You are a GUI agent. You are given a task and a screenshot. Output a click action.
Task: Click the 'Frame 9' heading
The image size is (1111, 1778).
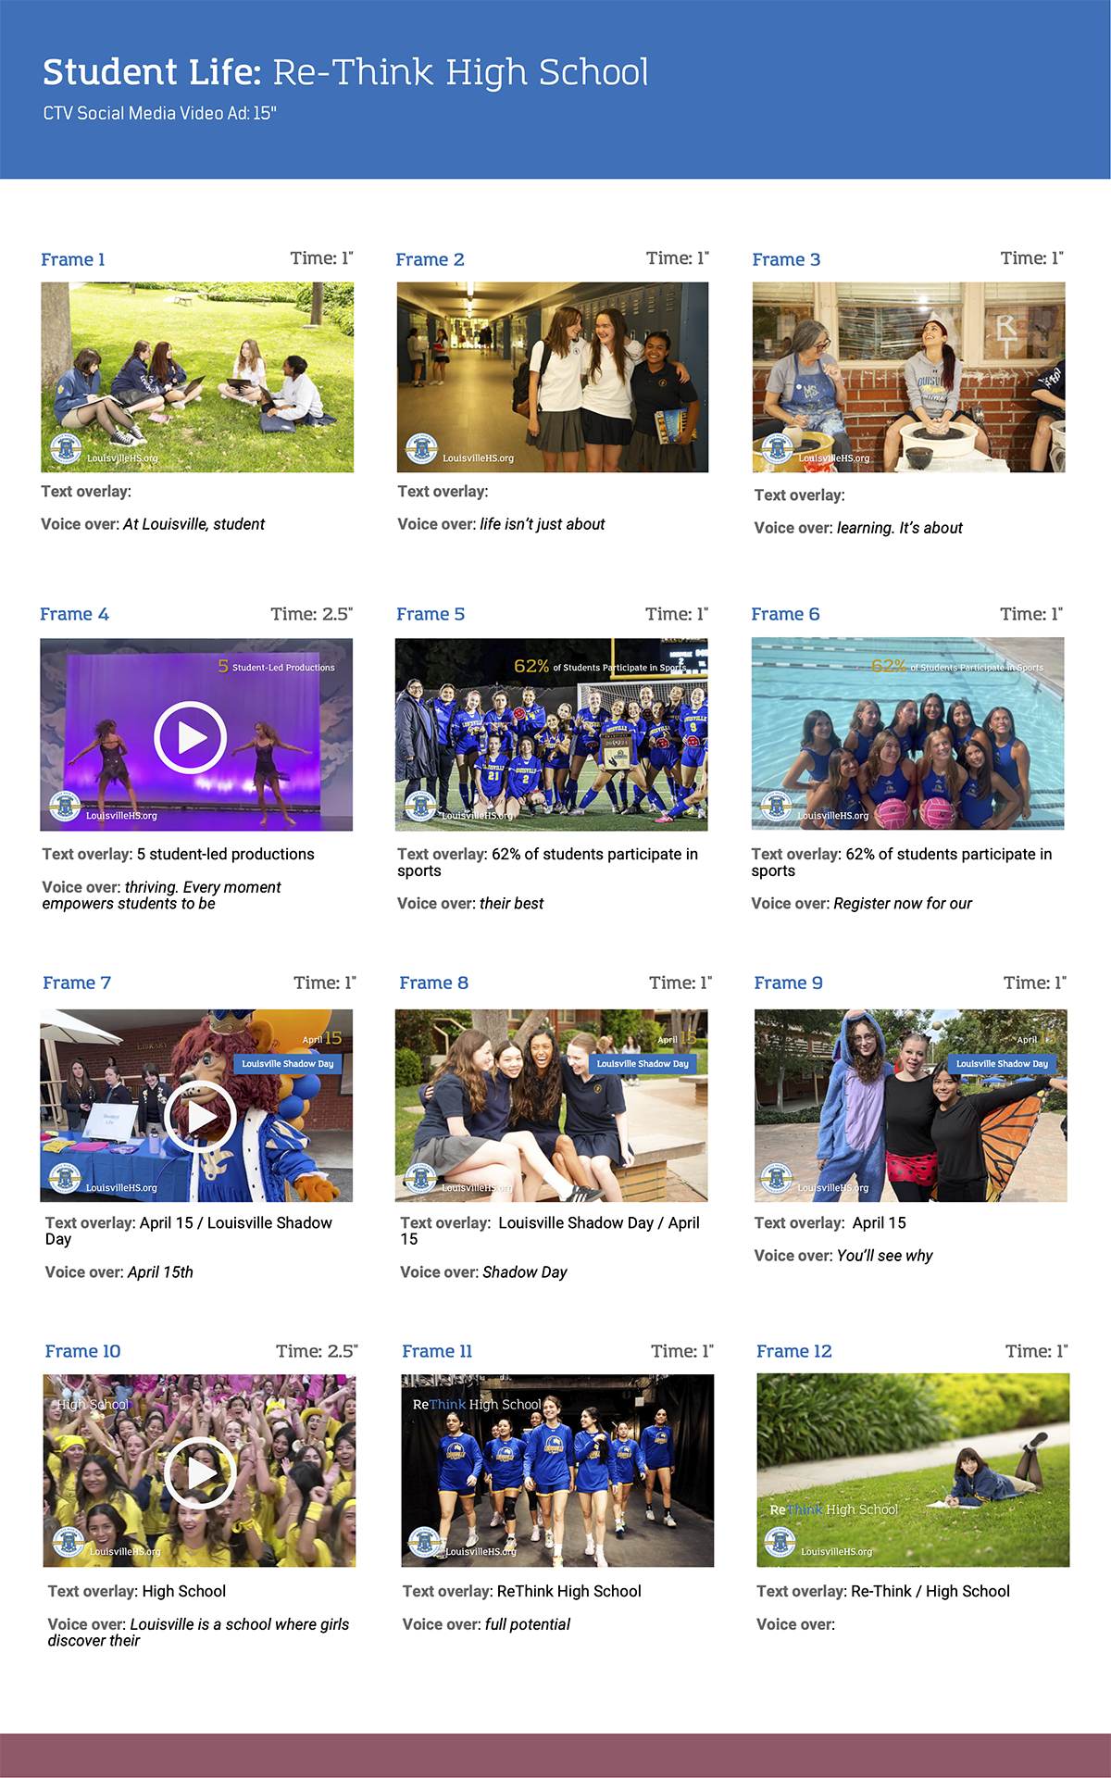788,983
